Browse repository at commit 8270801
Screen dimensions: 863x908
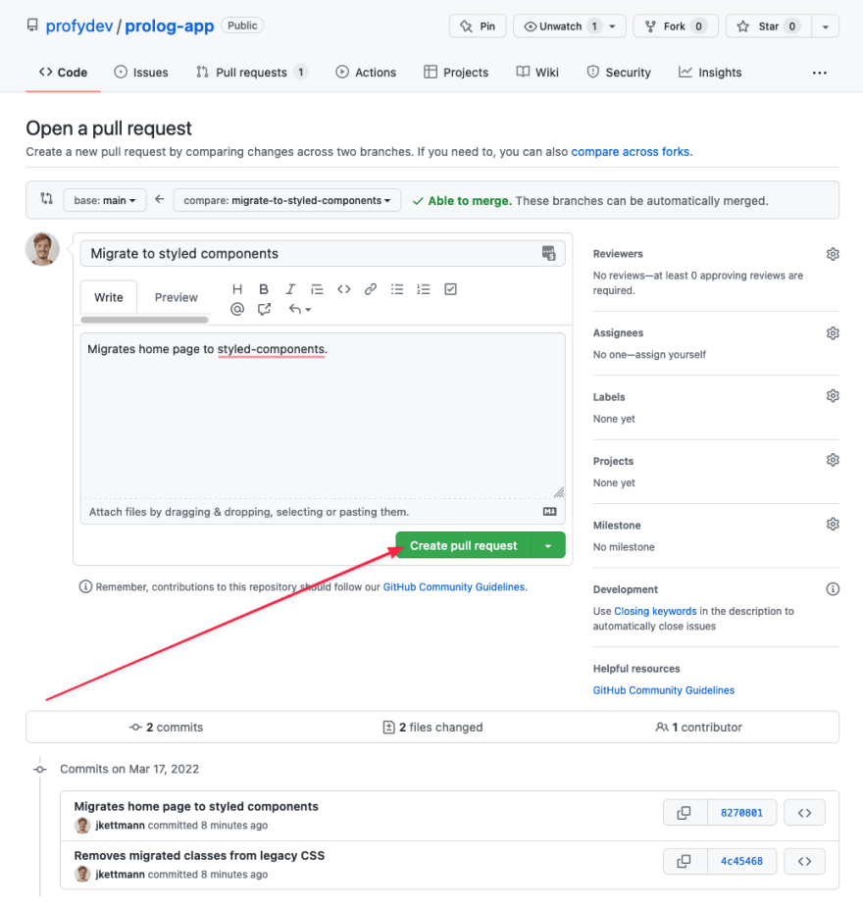[x=804, y=813]
